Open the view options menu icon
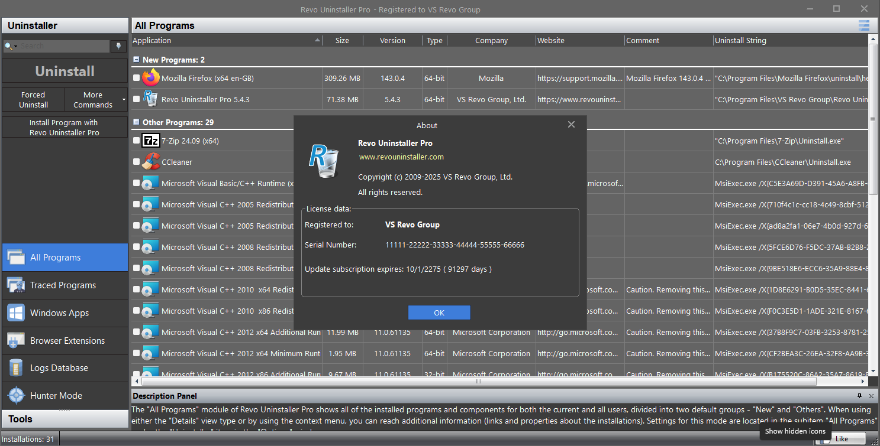This screenshot has height=446, width=880. coord(864,25)
